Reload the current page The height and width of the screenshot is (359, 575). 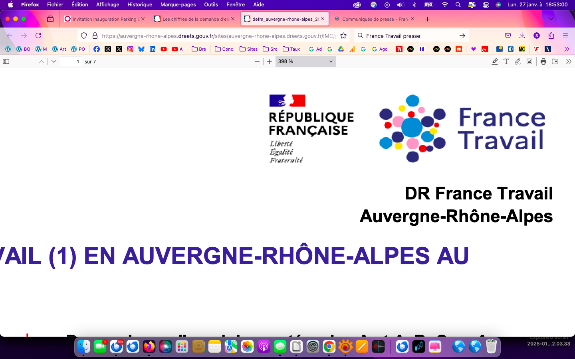click(x=38, y=36)
